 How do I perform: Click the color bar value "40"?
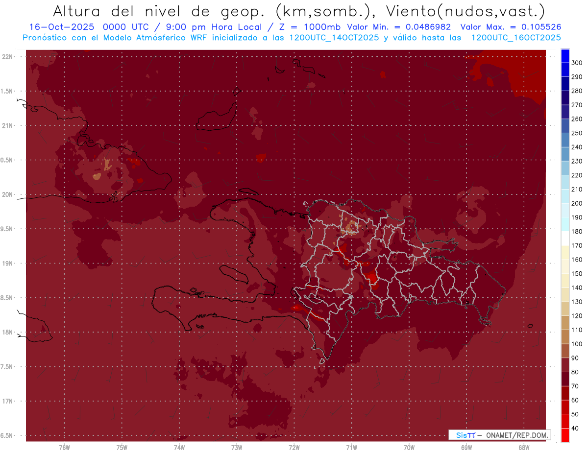point(575,429)
